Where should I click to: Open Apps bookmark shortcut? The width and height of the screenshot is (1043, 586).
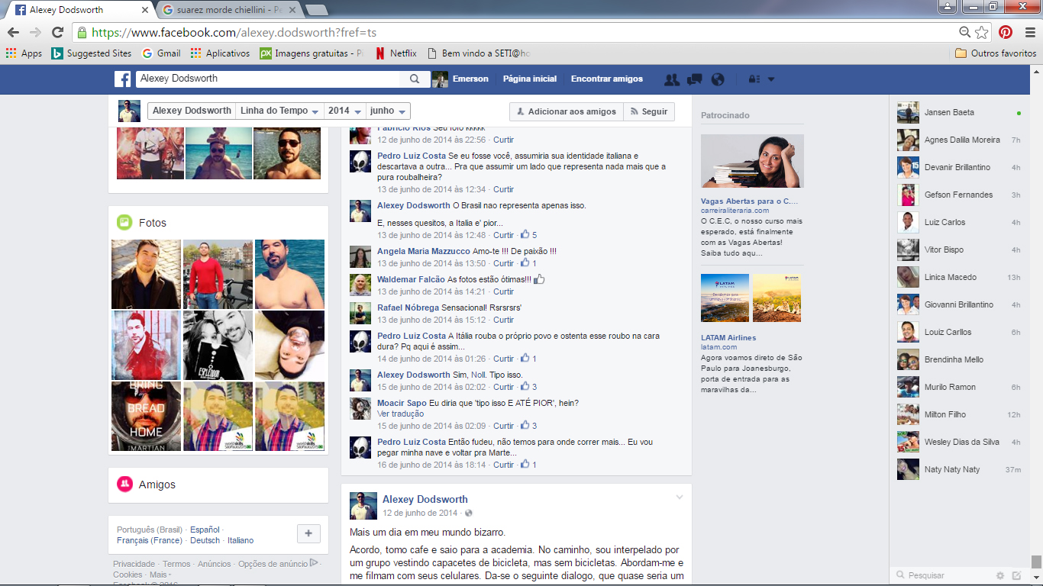[x=24, y=53]
